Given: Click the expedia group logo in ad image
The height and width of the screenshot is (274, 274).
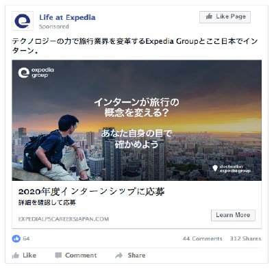Looking at the screenshot, I should (36, 73).
